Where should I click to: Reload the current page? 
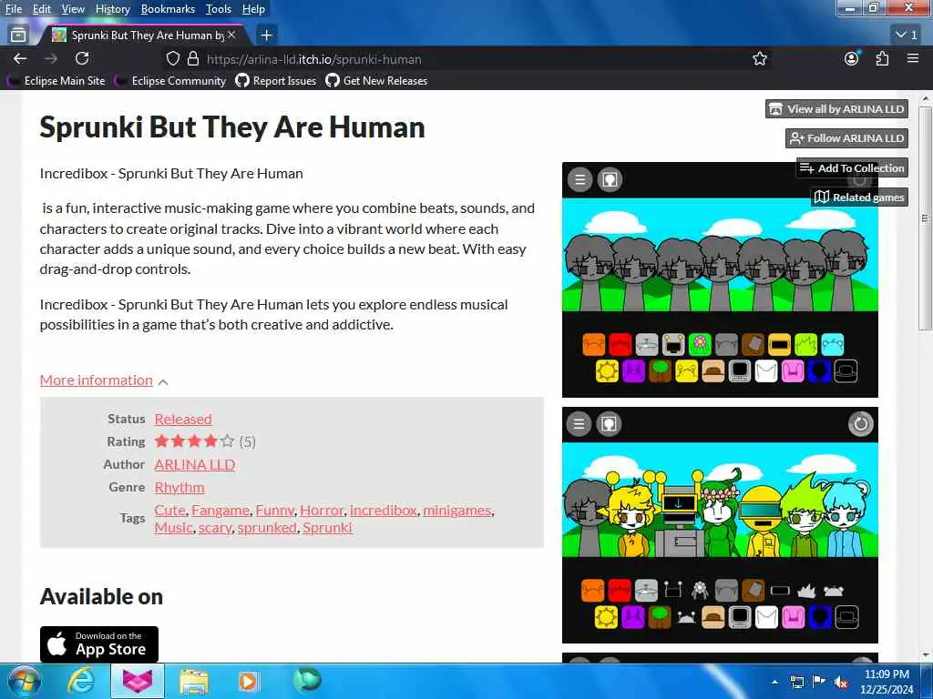82,58
